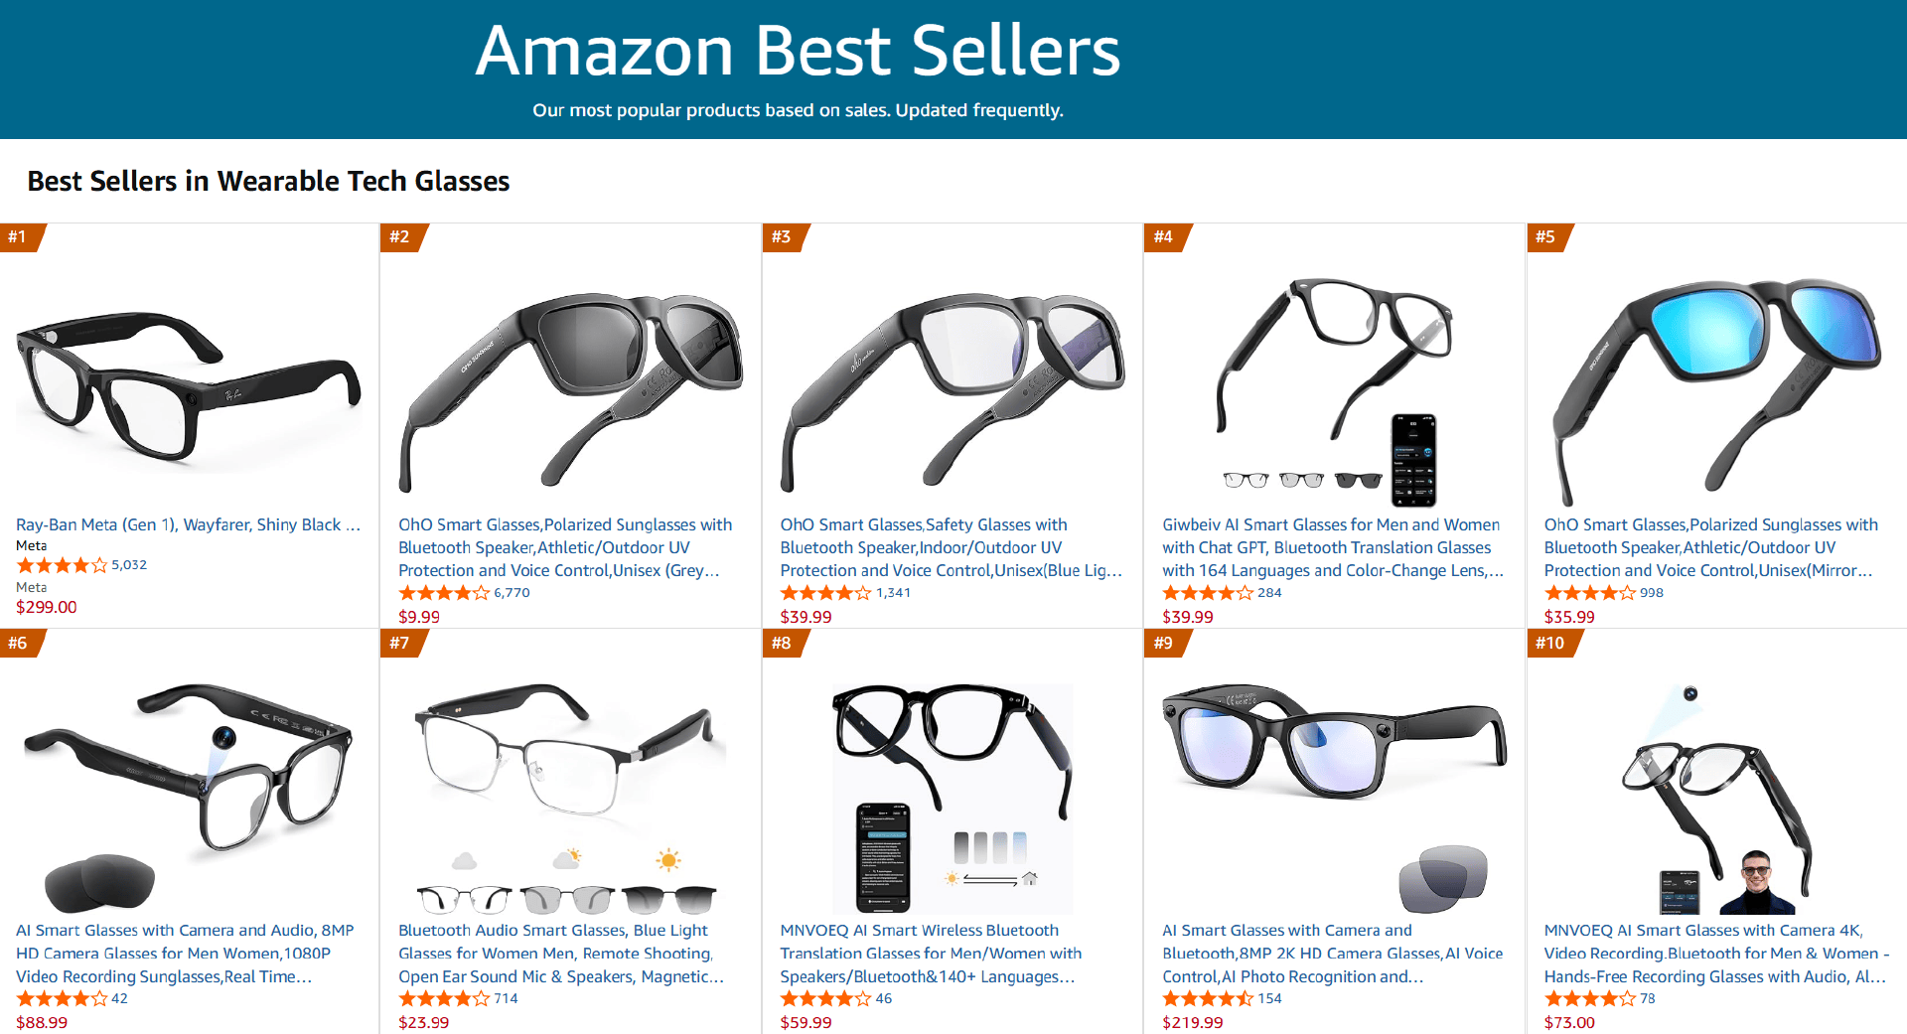Click the MNVOEQ translation glasses image
The height and width of the screenshot is (1034, 1907).
(x=952, y=795)
